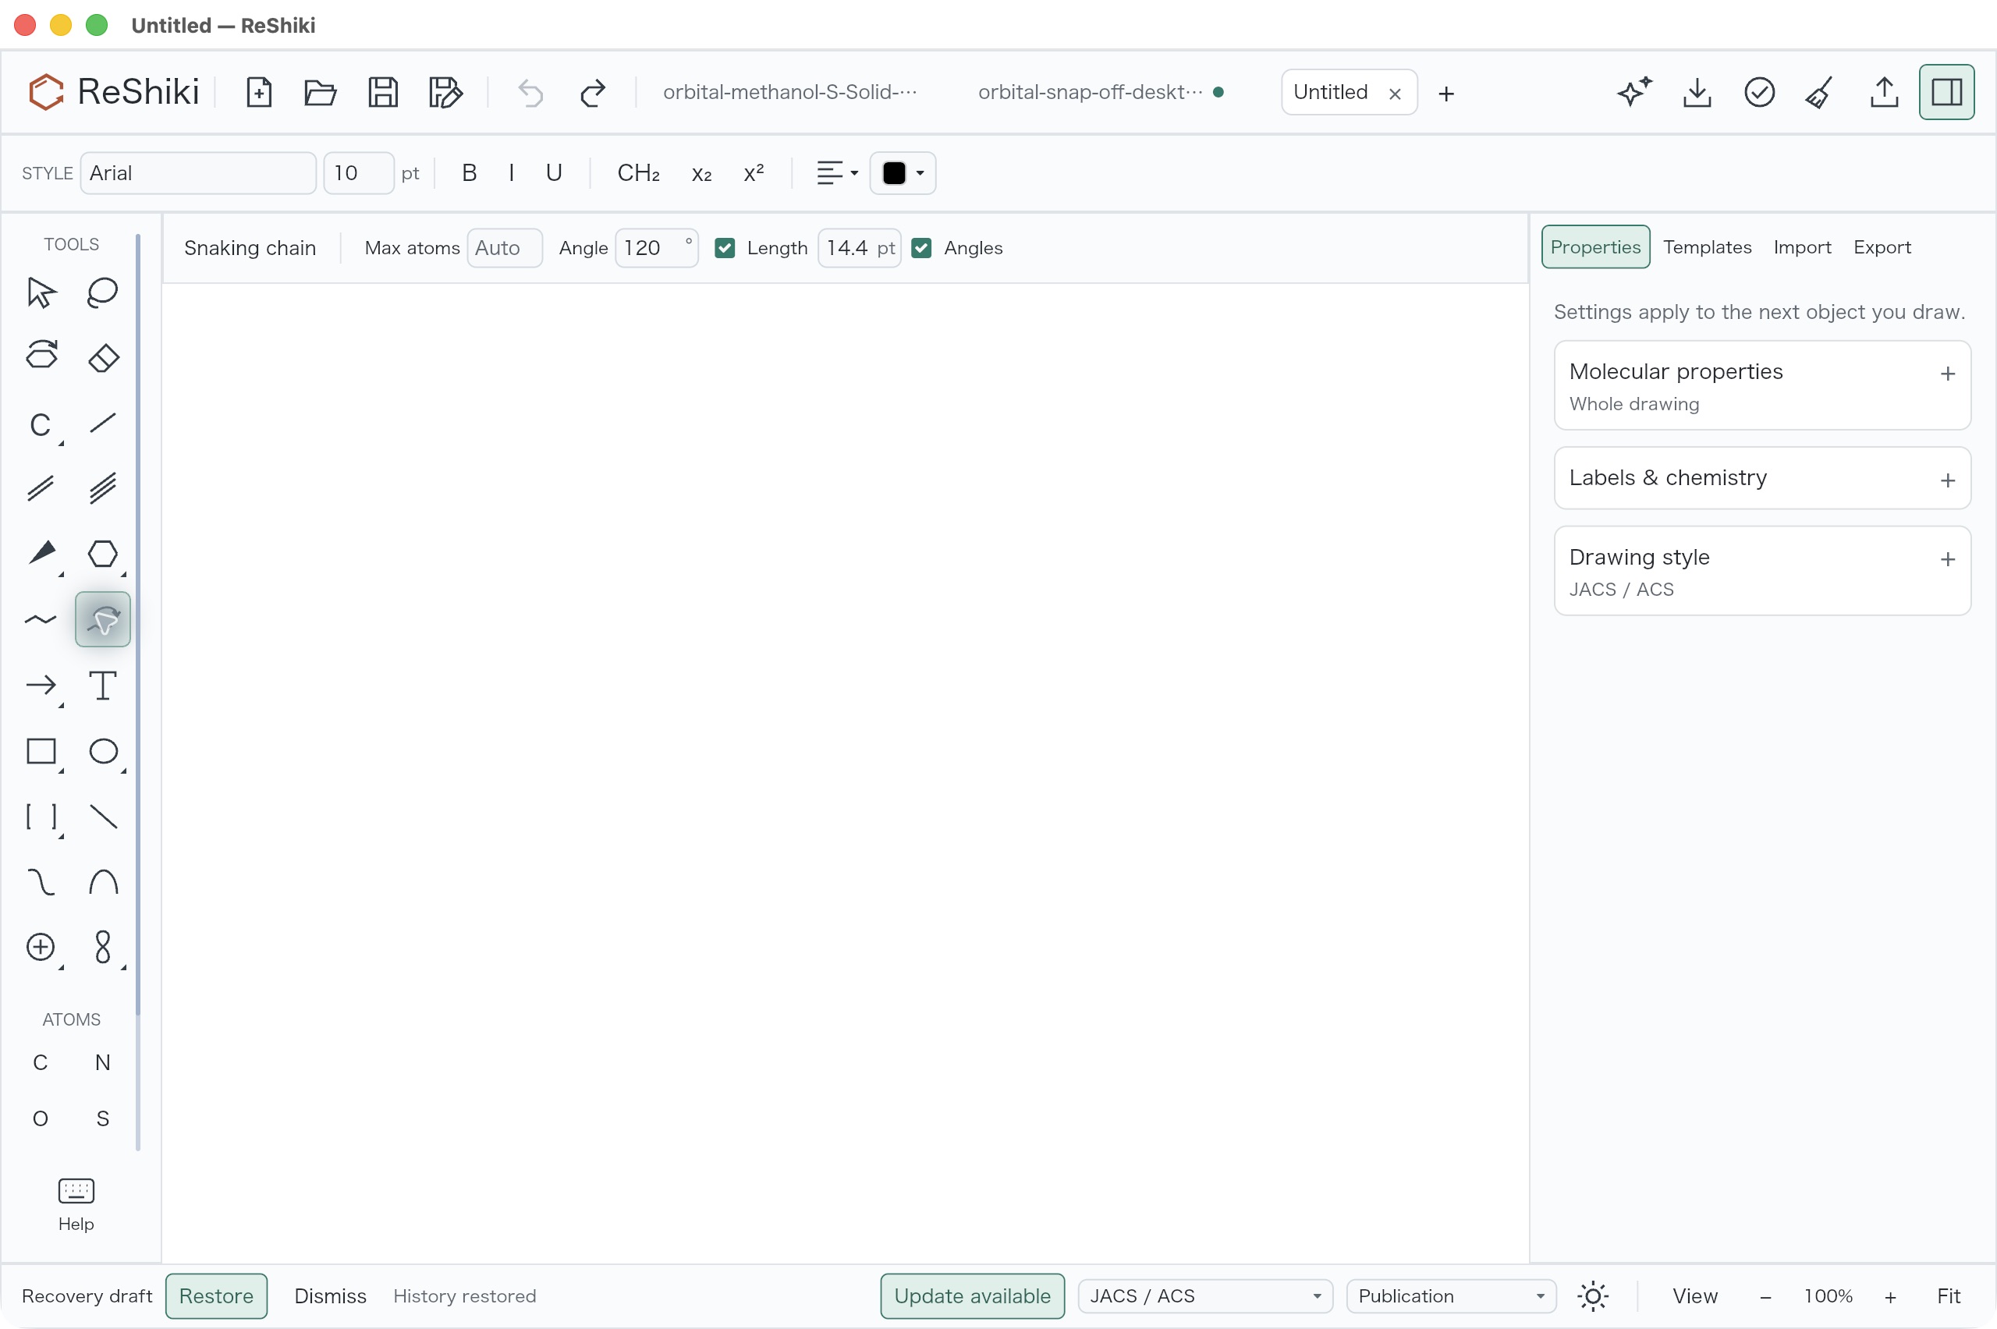Redo the last action

point(593,91)
